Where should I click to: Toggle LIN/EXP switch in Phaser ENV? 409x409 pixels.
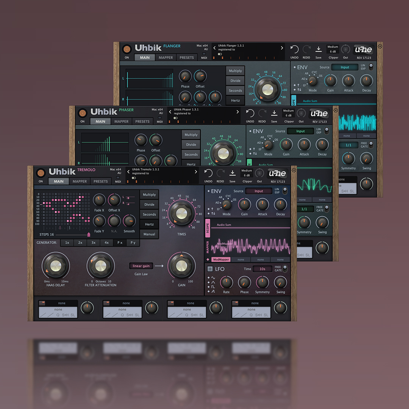point(326,130)
